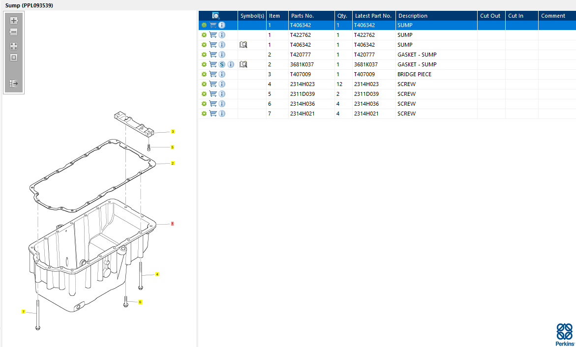
Task: Click the list-with-arrow panel icon
Action: (14, 84)
